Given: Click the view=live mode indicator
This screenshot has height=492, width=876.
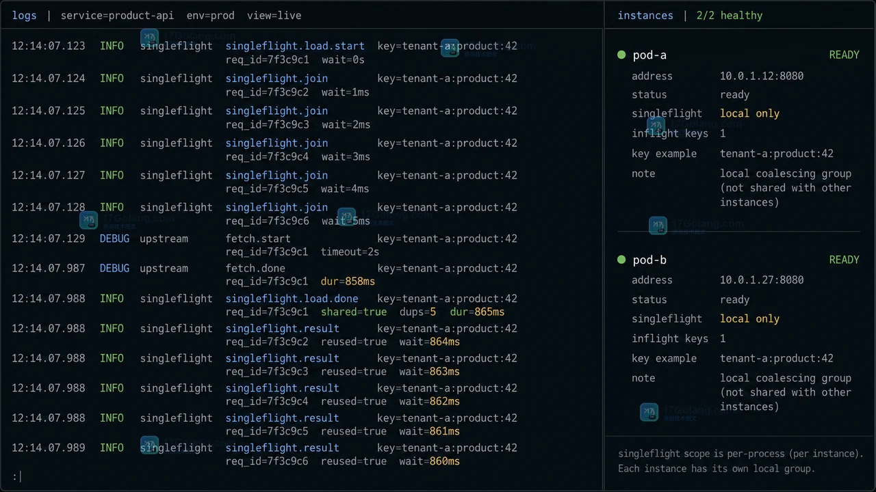Looking at the screenshot, I should coord(274,15).
